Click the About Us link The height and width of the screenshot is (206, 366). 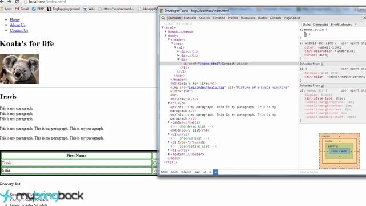18,25
